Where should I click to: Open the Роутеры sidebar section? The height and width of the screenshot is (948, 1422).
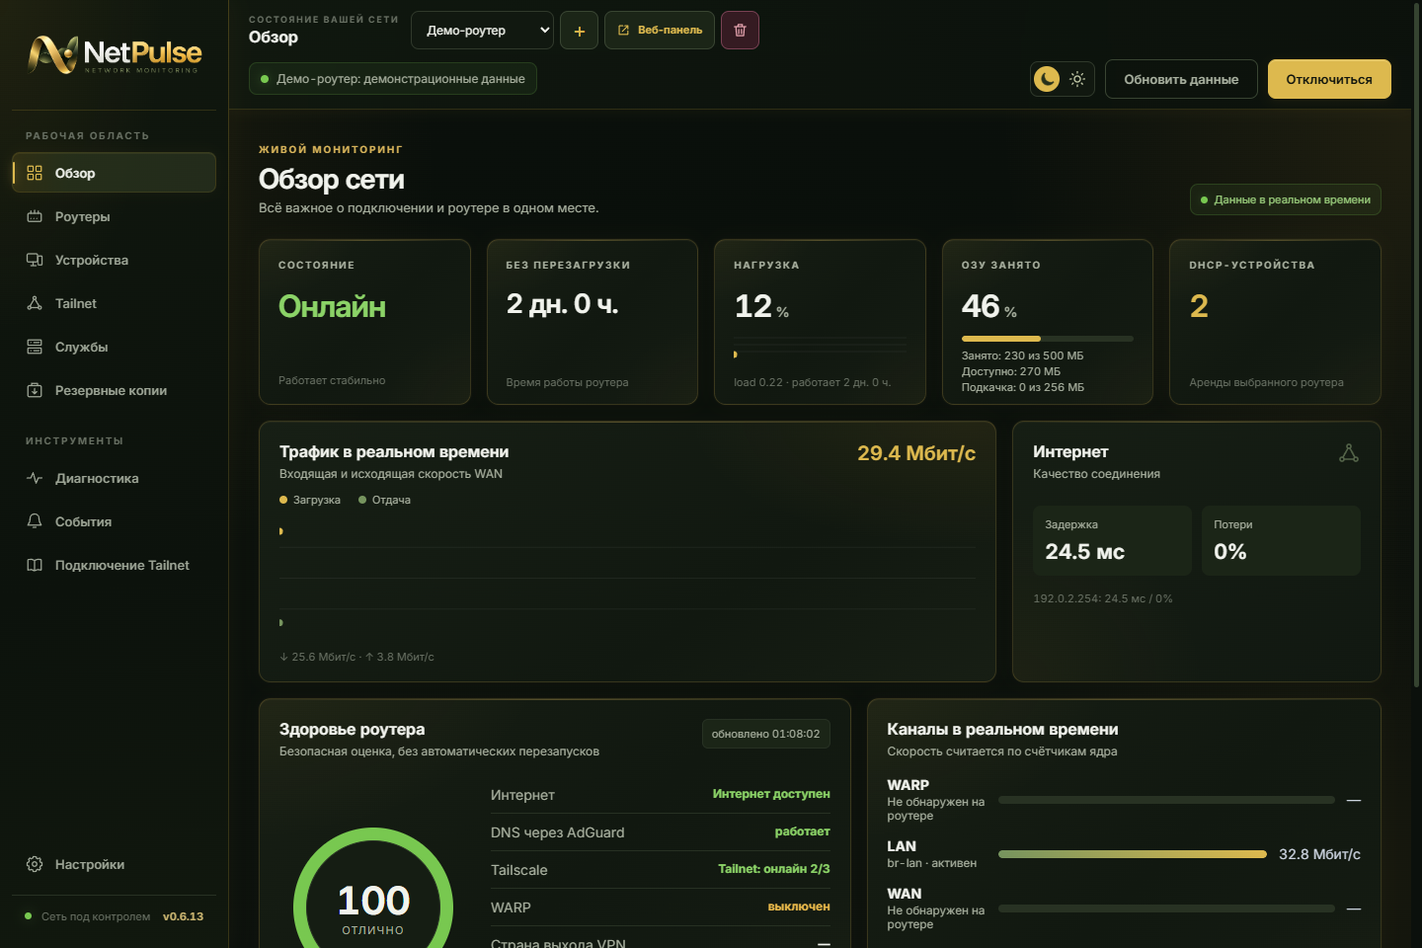pyautogui.click(x=114, y=216)
